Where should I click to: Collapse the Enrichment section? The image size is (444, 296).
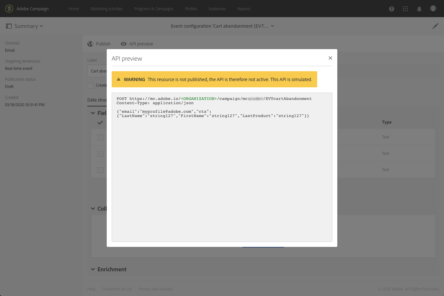click(x=93, y=269)
